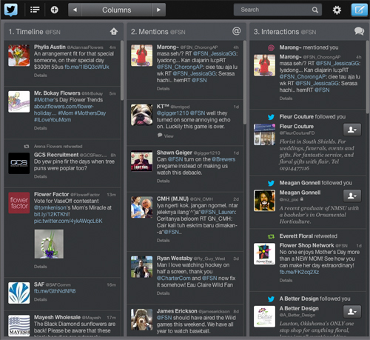
Task: Open Meagan Gonnell profile avatar
Action: tap(264, 201)
